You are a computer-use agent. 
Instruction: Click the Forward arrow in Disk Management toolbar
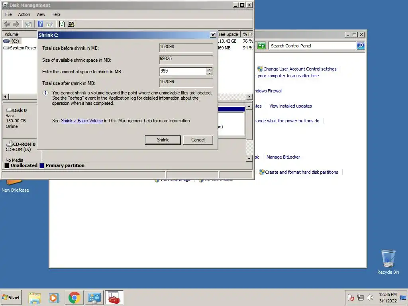click(x=16, y=24)
